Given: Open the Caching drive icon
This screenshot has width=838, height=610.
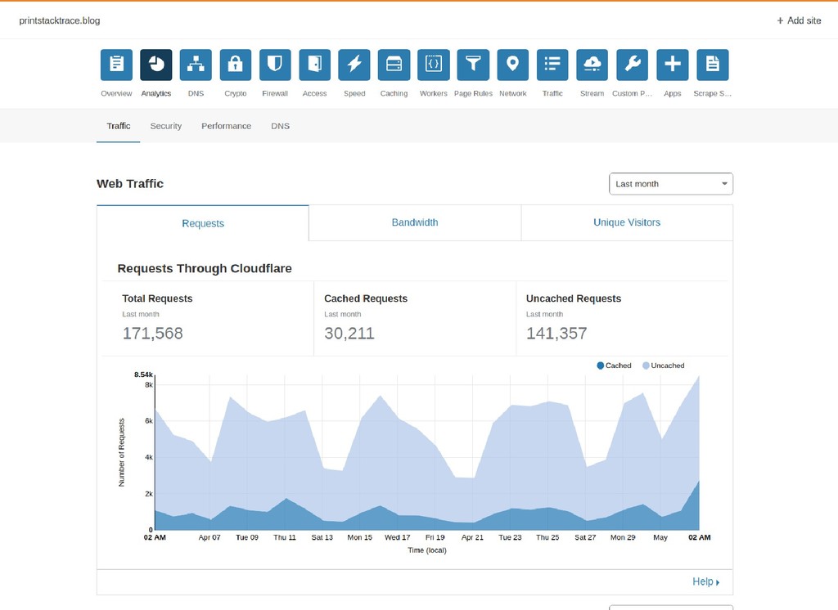Looking at the screenshot, I should coord(394,65).
